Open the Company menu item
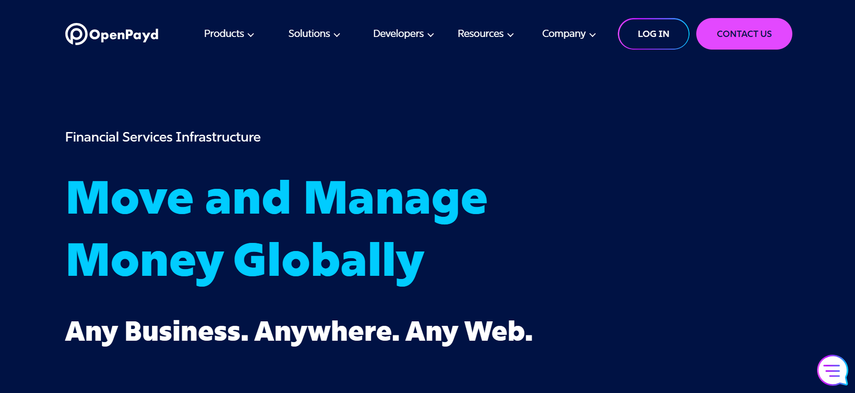This screenshot has height=393, width=855. (x=569, y=34)
